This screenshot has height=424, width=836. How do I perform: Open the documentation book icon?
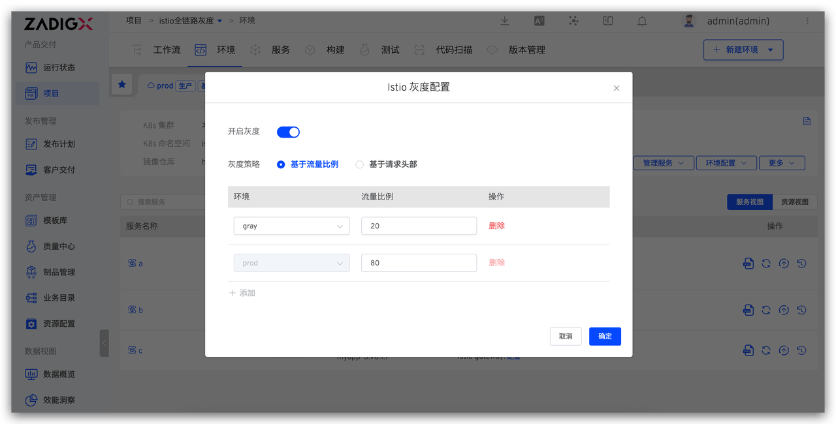(x=607, y=21)
